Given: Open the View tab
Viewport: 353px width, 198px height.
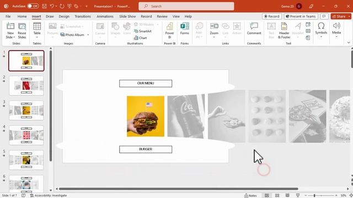Looking at the screenshot, I should pos(176,16).
